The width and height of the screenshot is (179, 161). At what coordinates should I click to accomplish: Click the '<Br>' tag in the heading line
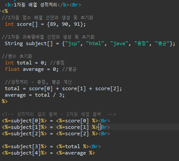[x=75, y=5]
